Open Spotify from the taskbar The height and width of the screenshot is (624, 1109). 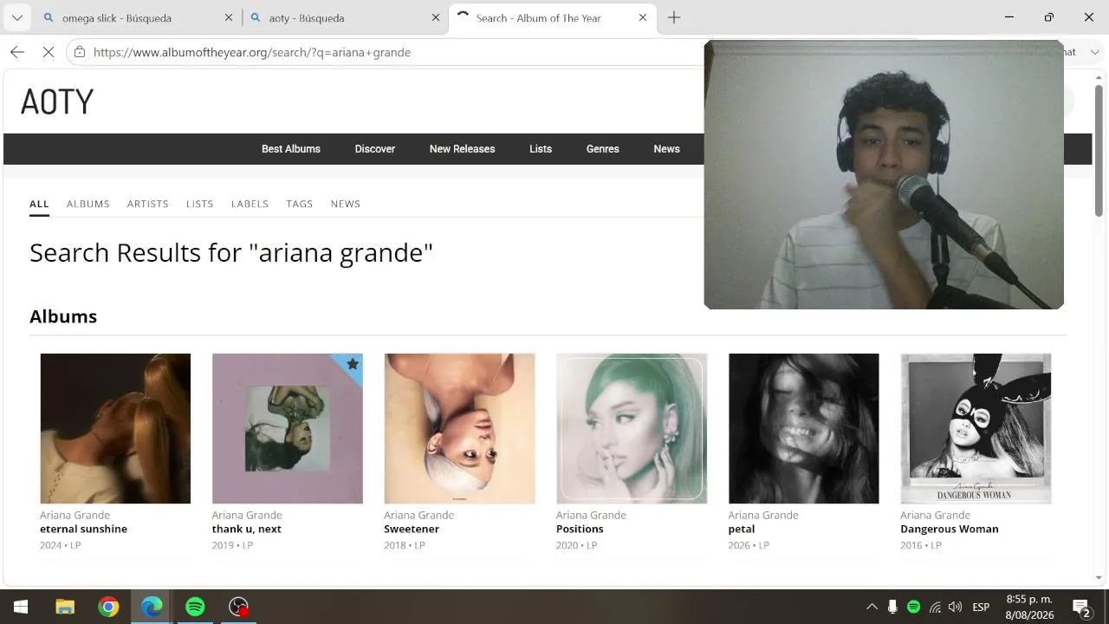(x=195, y=607)
